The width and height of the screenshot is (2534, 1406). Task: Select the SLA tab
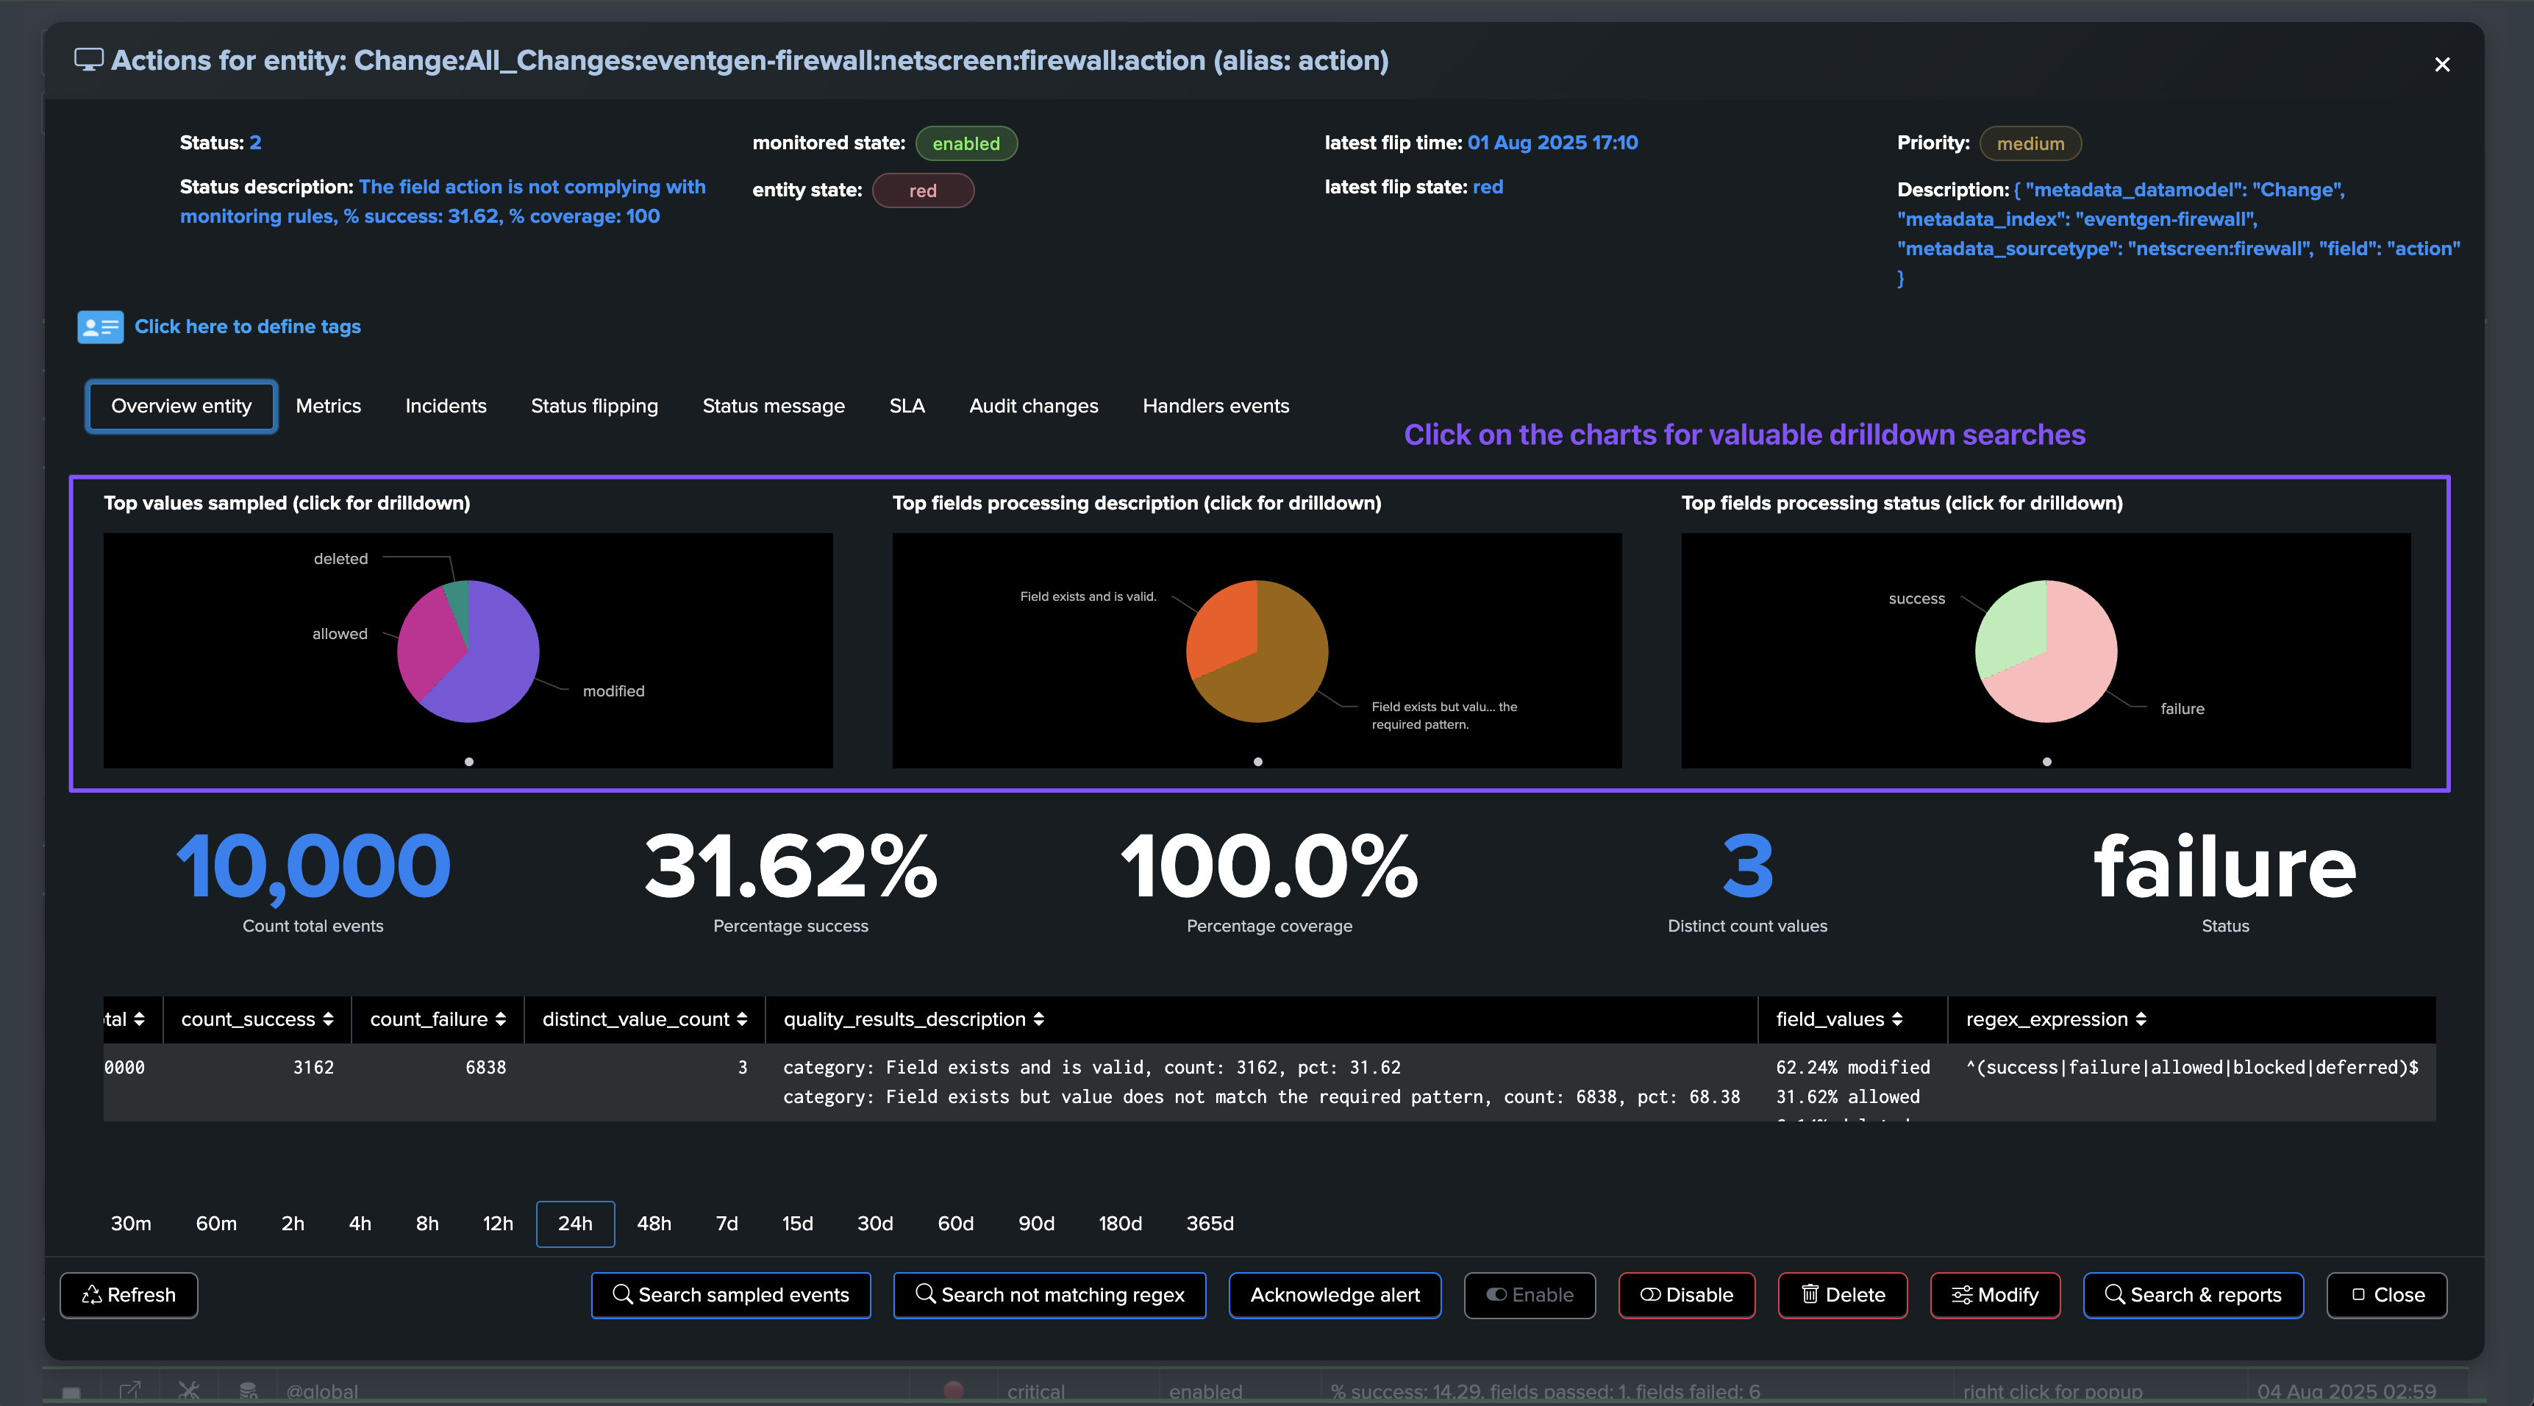[907, 405]
